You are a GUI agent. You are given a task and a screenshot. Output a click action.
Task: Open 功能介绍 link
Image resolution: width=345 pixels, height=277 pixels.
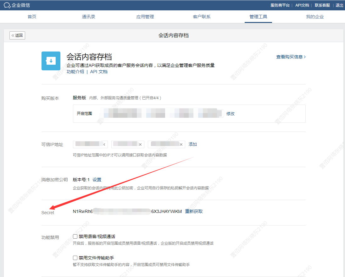pyautogui.click(x=75, y=72)
